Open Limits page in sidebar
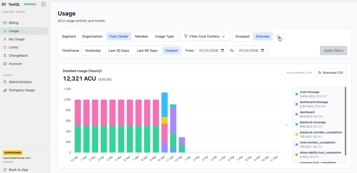The width and height of the screenshot is (357, 173). (24, 47)
